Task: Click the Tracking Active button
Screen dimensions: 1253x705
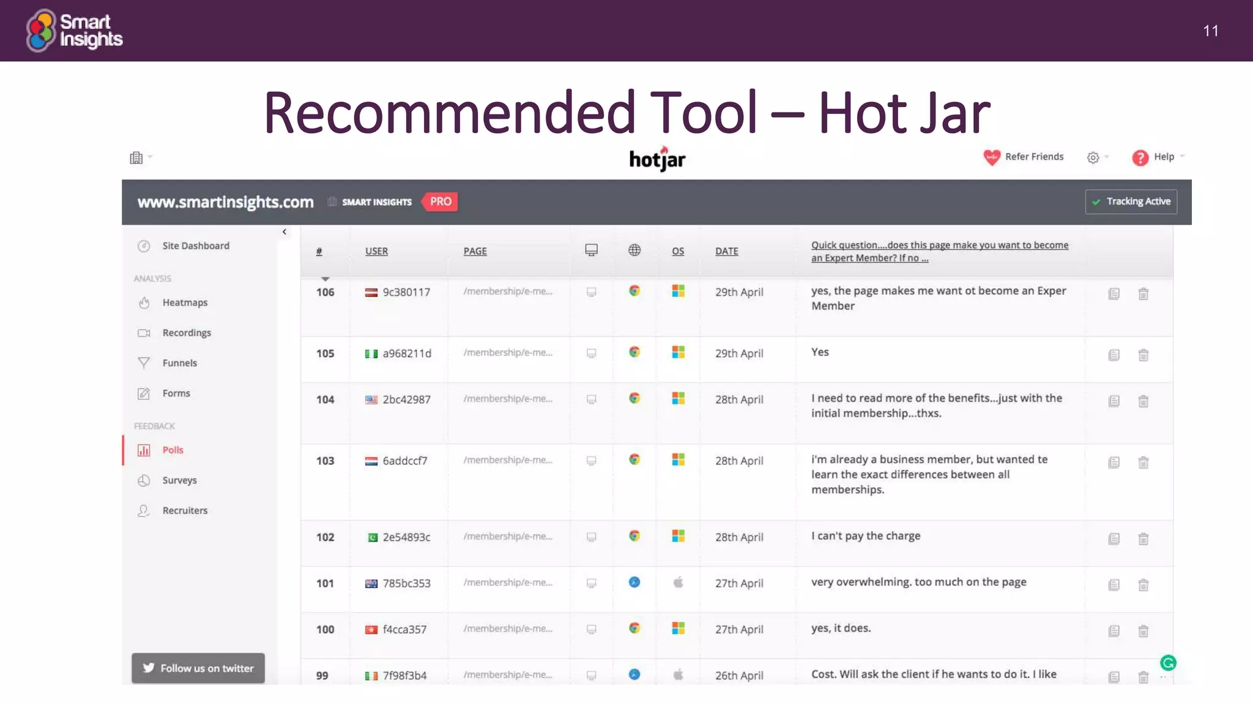Action: (1131, 201)
